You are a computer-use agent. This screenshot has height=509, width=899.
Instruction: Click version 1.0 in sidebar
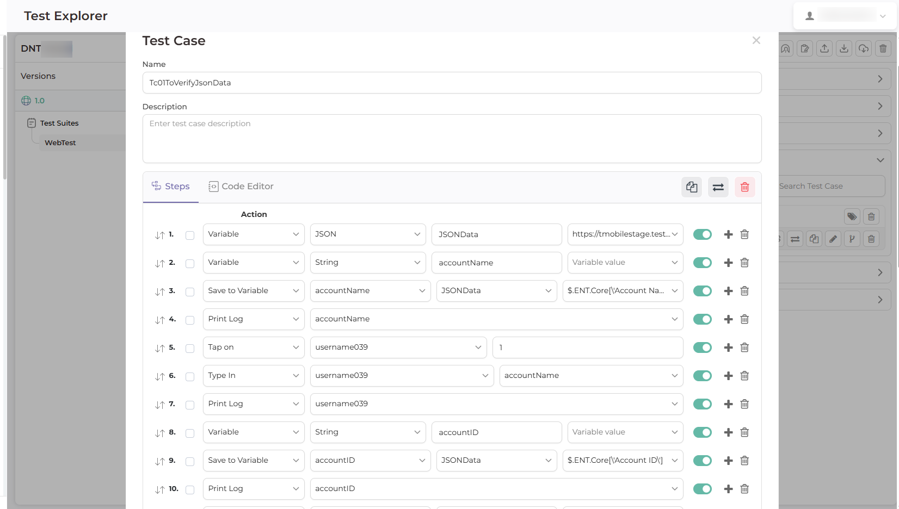click(x=39, y=101)
